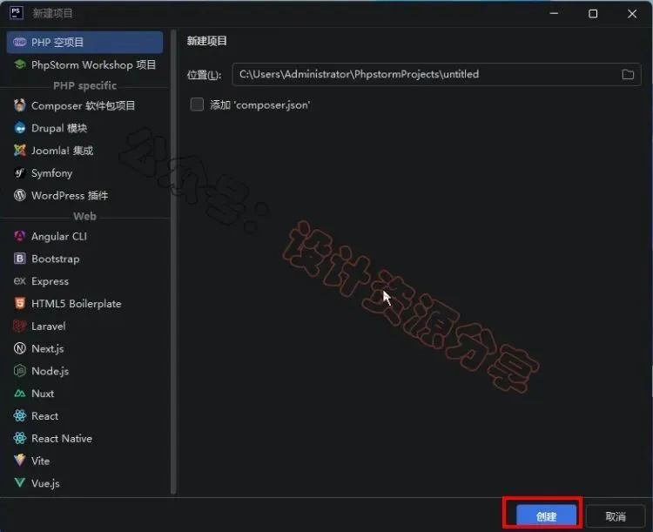This screenshot has width=653, height=532.
Task: Open folder browser for project location
Action: (628, 75)
